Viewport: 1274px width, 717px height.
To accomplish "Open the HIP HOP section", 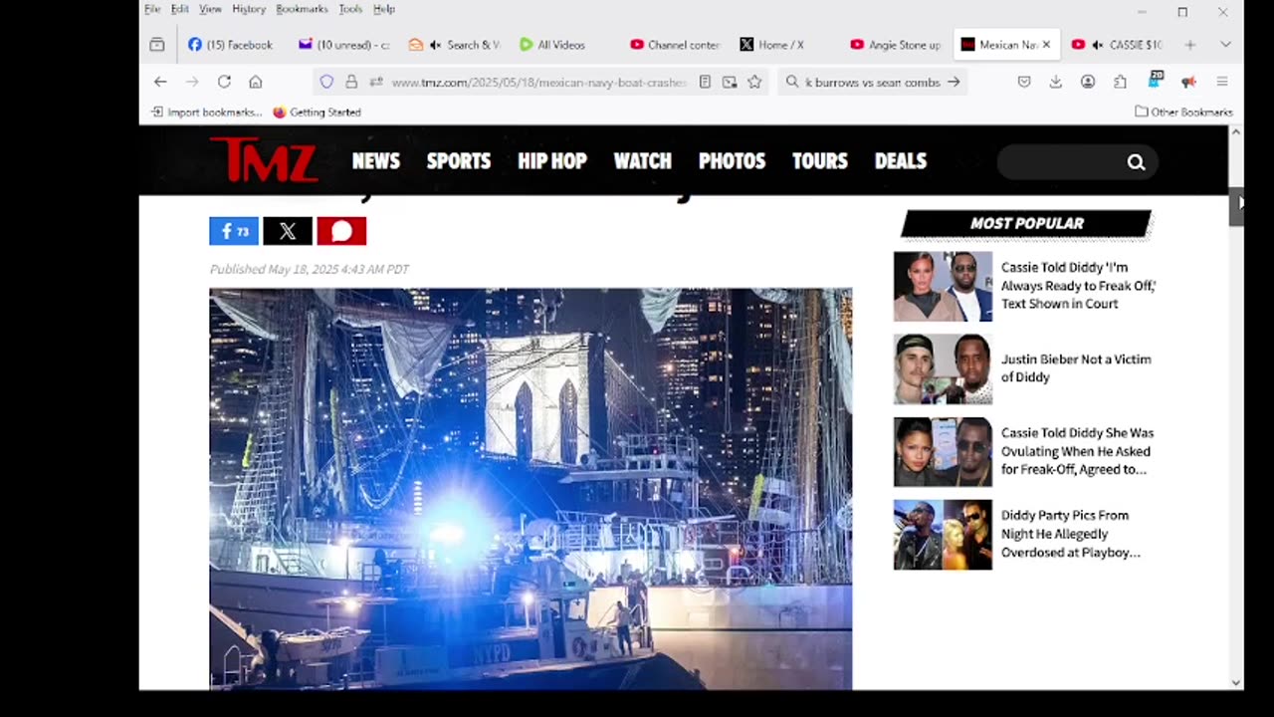I will (552, 161).
